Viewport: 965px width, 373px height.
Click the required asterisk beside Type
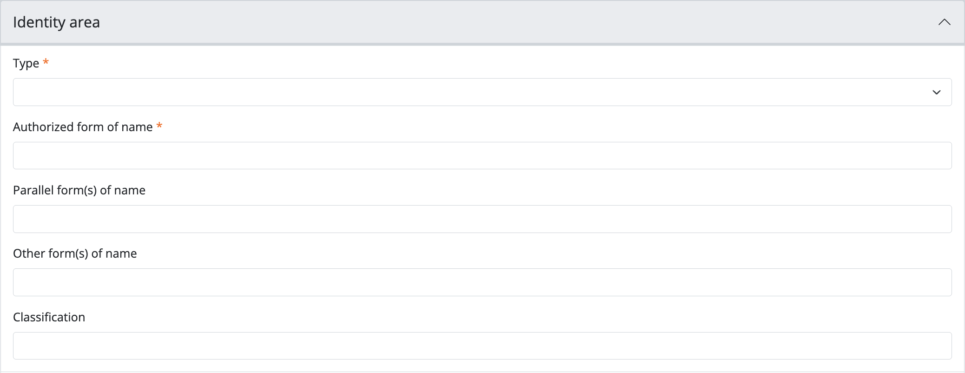pyautogui.click(x=46, y=62)
